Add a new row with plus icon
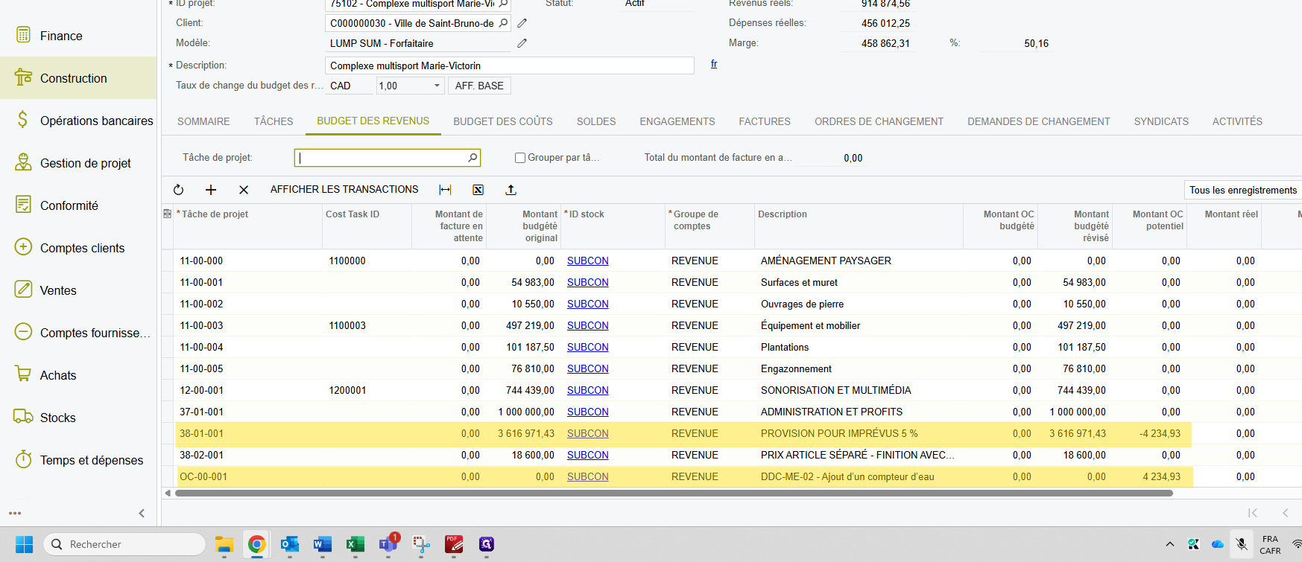Viewport: 1302px width, 562px height. pos(211,190)
